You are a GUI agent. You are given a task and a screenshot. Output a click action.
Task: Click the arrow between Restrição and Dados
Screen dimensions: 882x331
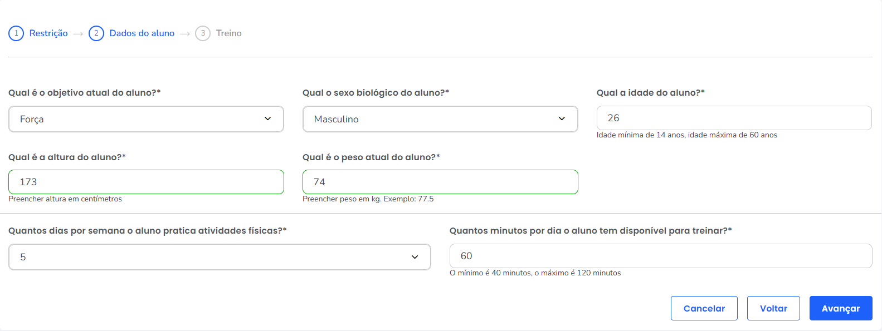tap(78, 34)
